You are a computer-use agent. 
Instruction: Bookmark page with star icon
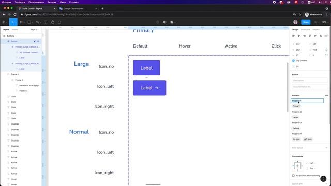300,15
